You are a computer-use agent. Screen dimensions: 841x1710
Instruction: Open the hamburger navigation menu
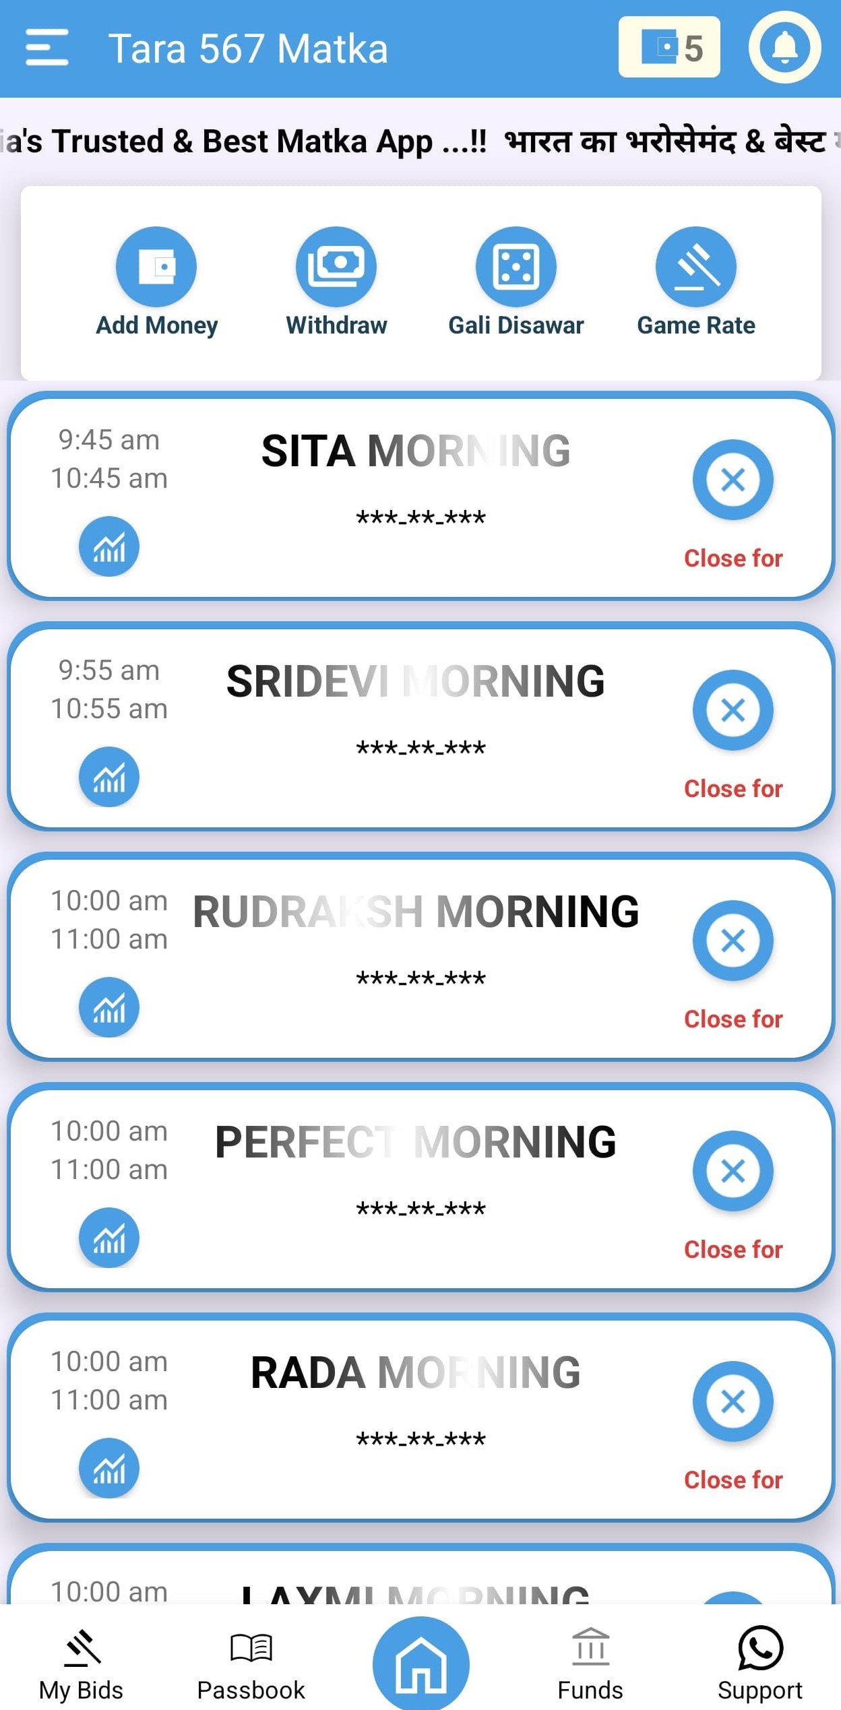point(47,48)
